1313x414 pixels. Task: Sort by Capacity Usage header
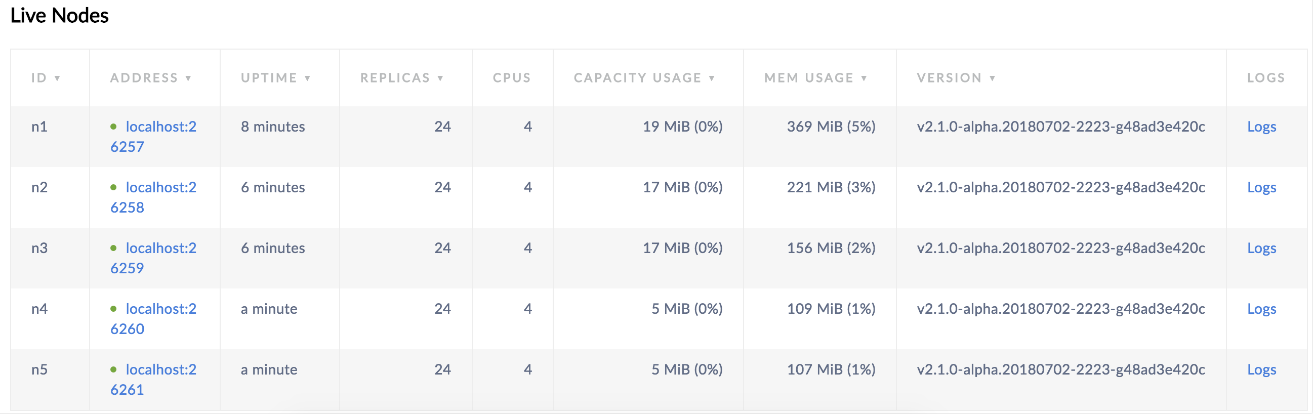[644, 78]
